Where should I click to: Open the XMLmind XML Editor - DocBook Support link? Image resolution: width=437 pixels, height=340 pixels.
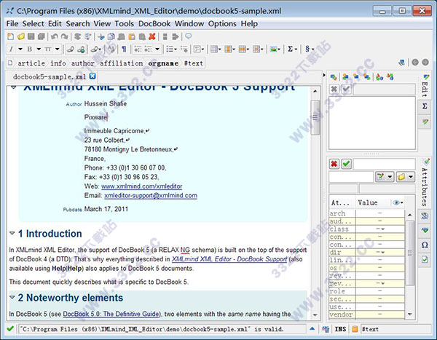click(x=229, y=259)
